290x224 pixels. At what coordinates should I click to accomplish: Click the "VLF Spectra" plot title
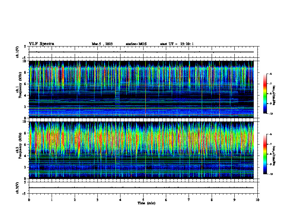coord(41,44)
